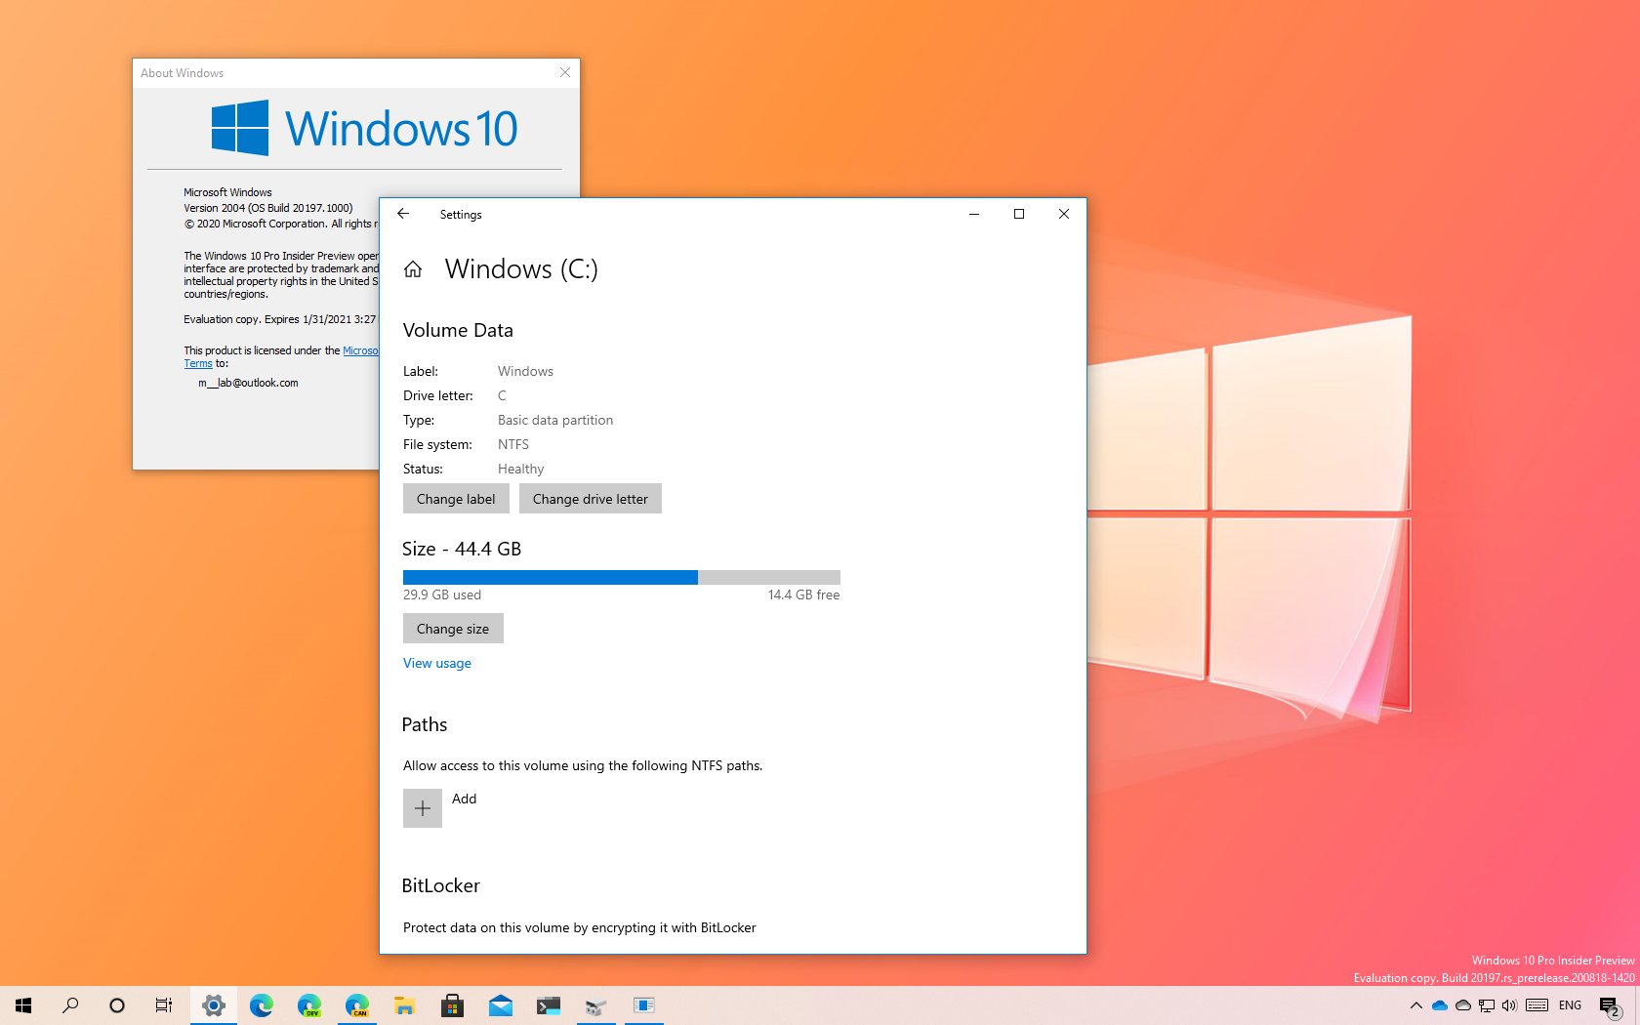Screen dimensions: 1640x1025
Task: Open the Start menu
Action: [23, 1005]
